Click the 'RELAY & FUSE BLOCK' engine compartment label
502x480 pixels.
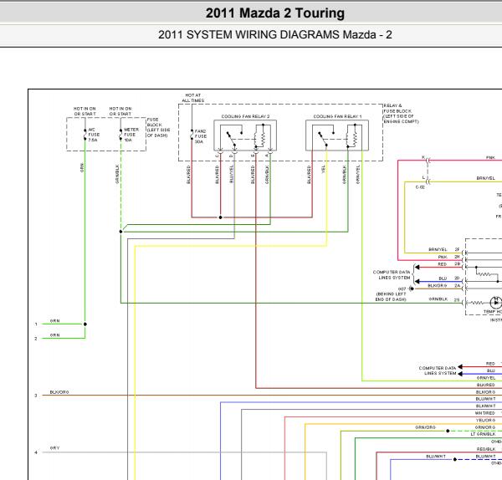[x=401, y=114]
